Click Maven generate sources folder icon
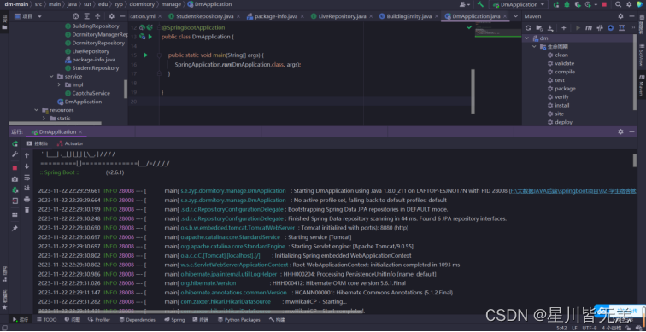 (x=539, y=28)
